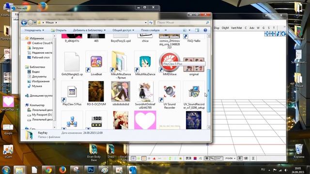
Task: Select Изображения library in the sidebar
Action: [x=39, y=81]
